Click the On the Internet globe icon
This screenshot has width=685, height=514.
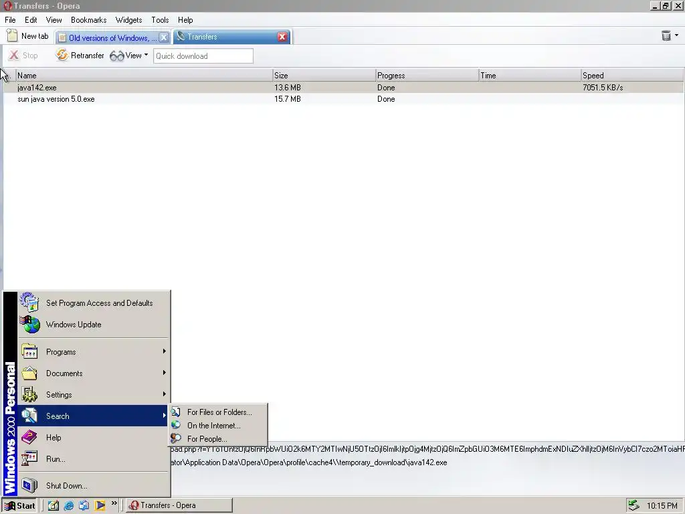click(x=176, y=425)
